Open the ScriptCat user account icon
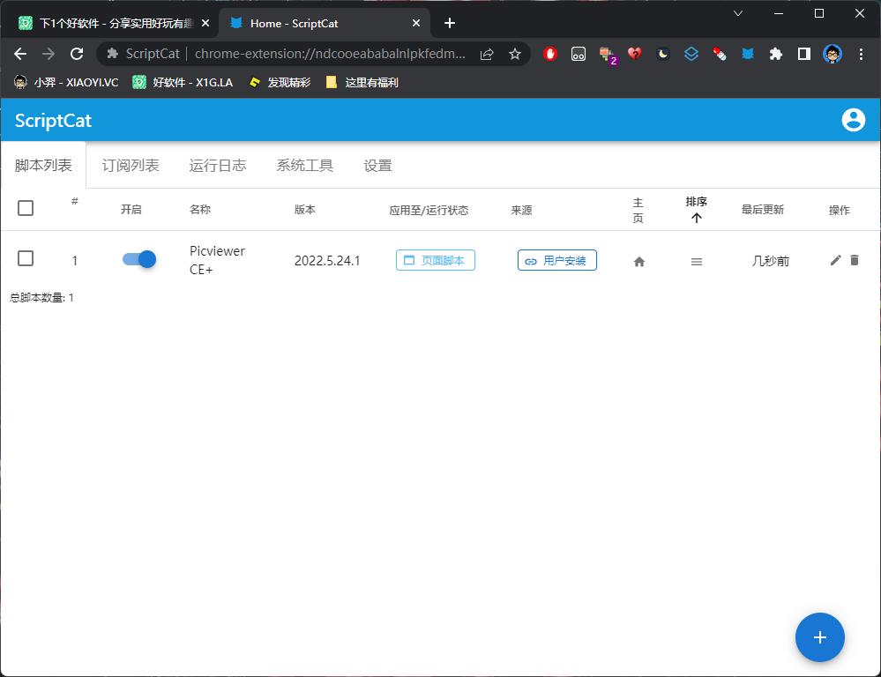Screen dimensions: 881x677 [x=853, y=120]
